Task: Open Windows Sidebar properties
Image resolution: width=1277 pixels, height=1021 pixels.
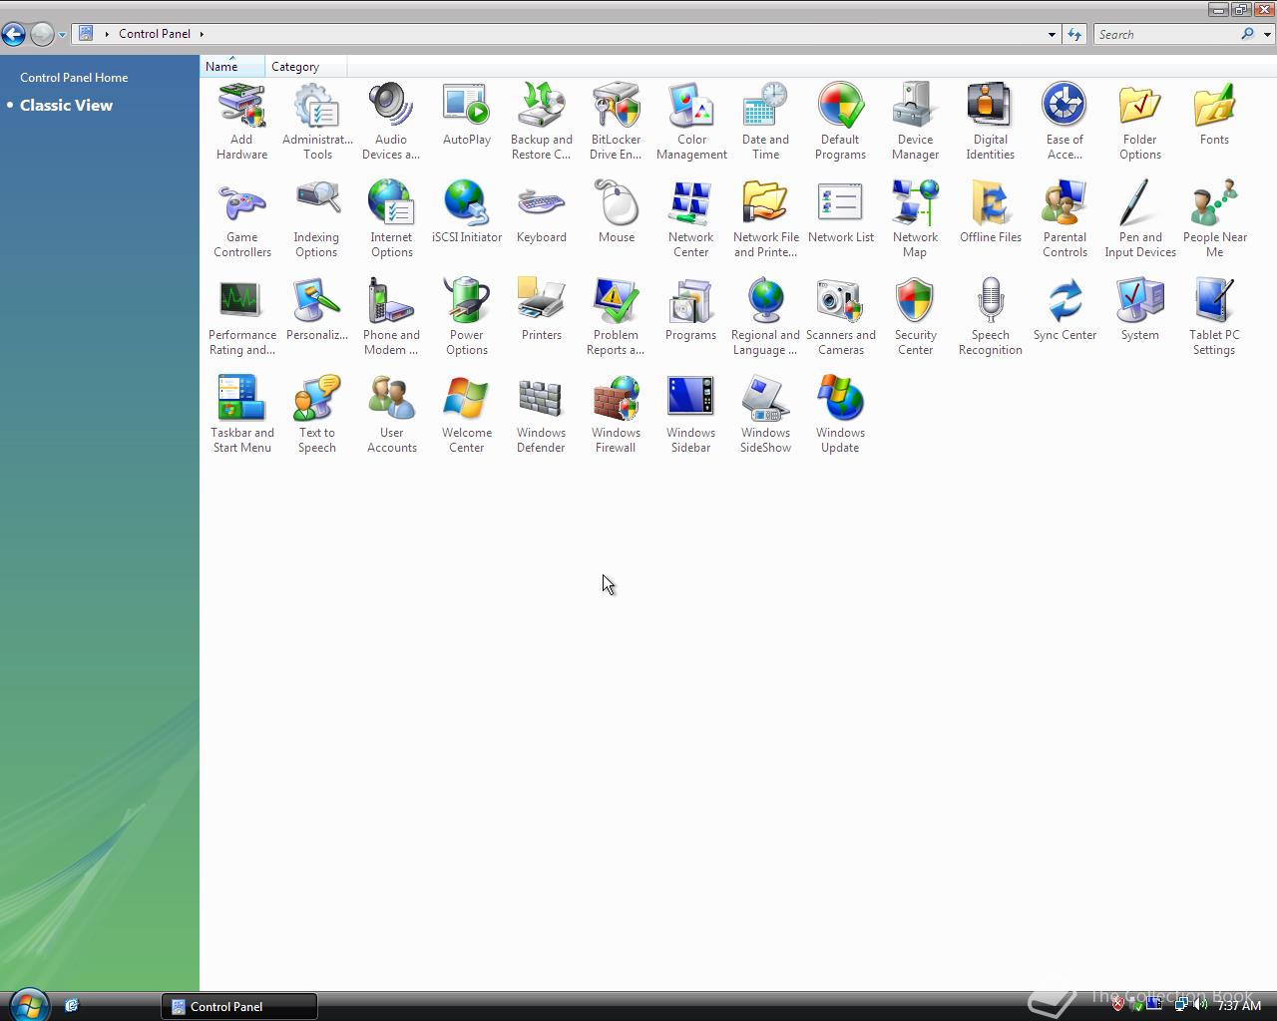Action: pyautogui.click(x=691, y=415)
